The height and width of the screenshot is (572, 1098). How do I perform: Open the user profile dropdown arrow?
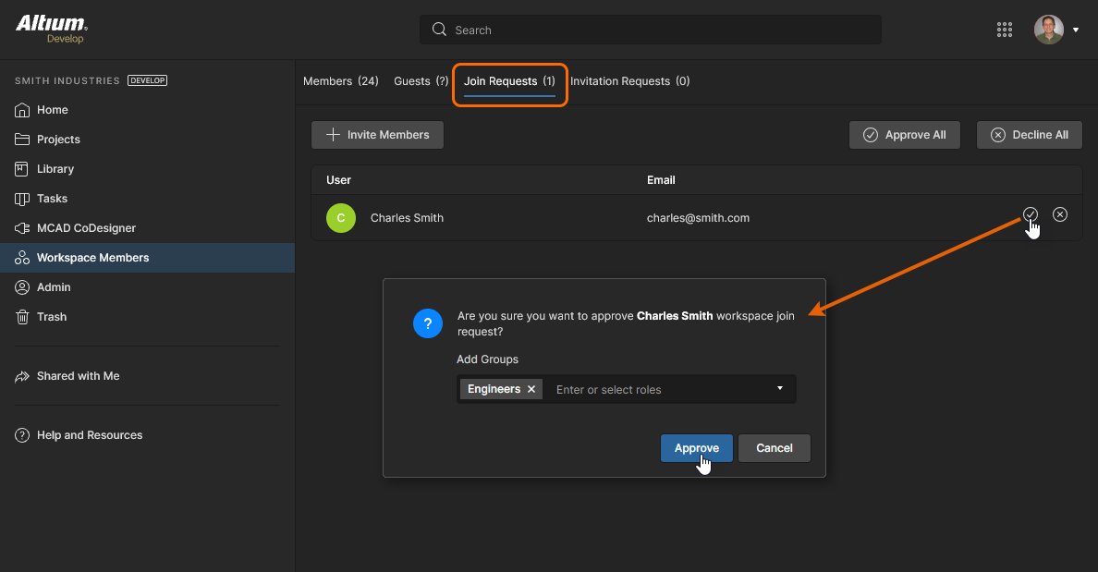[x=1076, y=30]
